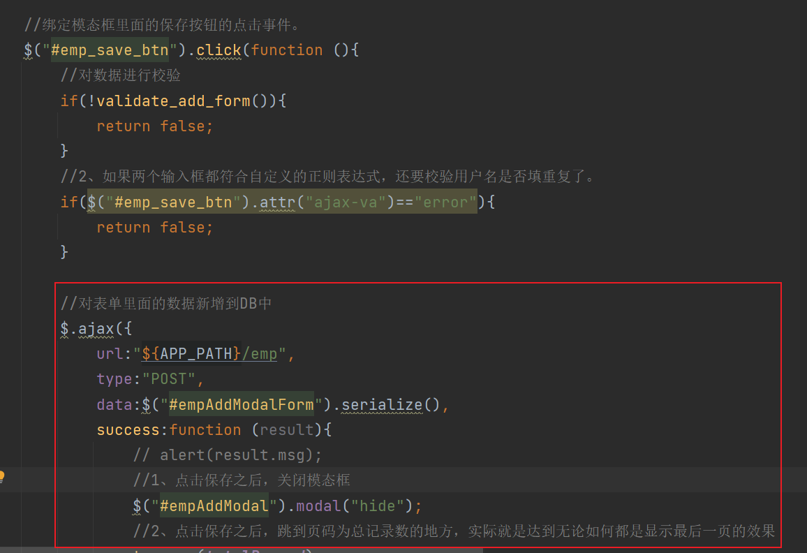The width and height of the screenshot is (807, 553).
Task: Click the comment '//绑定模态框里面的保存按钮的点击事件。'
Action: [161, 24]
